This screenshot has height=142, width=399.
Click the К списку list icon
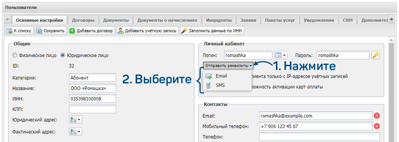(x=9, y=31)
